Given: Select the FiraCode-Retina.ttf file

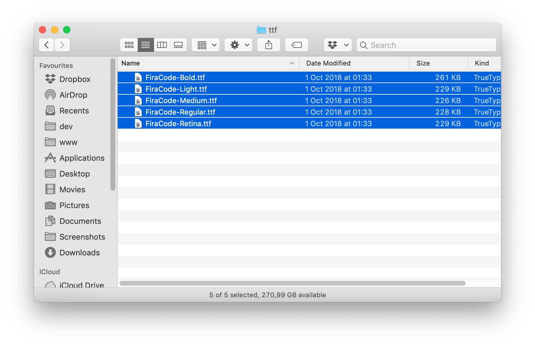Looking at the screenshot, I should pos(178,124).
